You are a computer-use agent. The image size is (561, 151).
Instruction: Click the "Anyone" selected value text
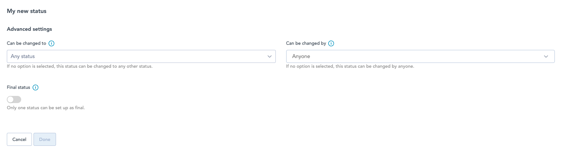coord(301,56)
